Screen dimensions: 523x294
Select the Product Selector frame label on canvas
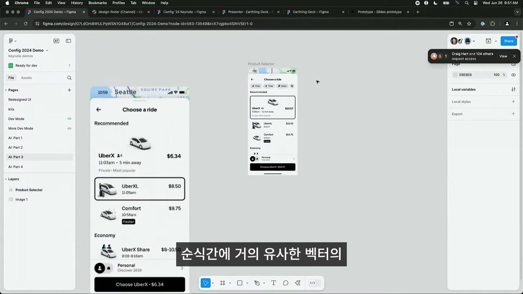261,64
